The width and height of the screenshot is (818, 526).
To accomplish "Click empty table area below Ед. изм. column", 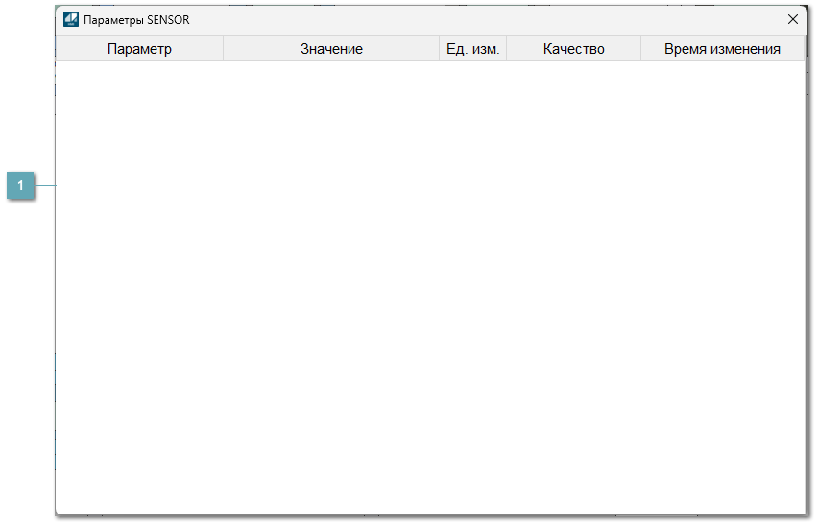I will 472,288.
